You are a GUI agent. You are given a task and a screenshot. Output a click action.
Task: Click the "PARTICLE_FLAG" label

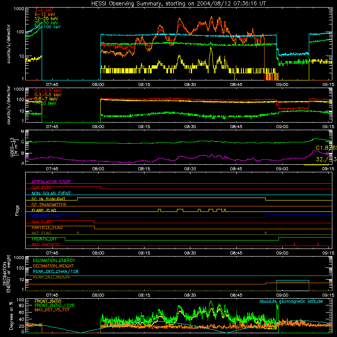coord(47,227)
